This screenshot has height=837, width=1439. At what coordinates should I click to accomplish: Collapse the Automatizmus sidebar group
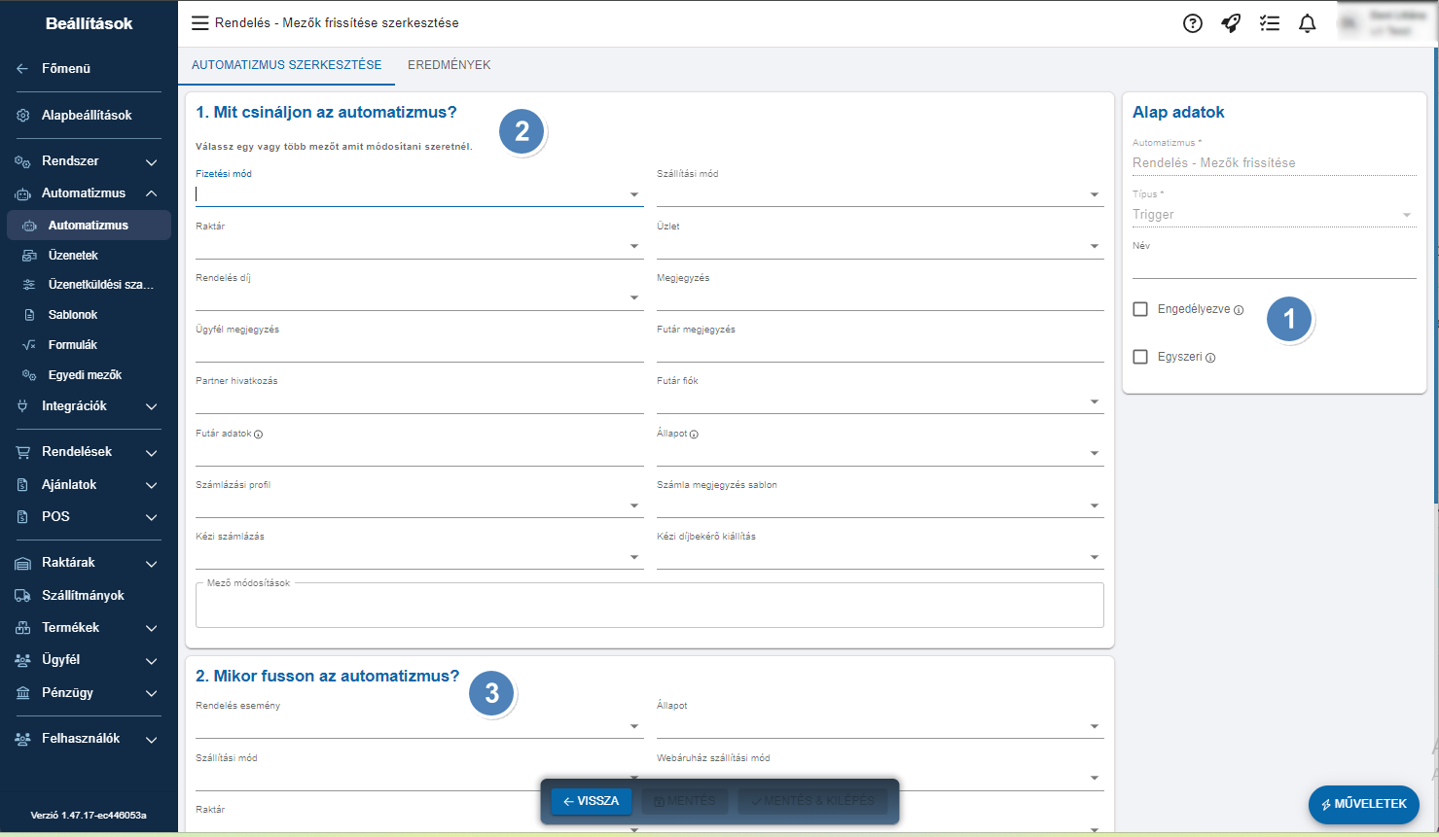[x=151, y=193]
